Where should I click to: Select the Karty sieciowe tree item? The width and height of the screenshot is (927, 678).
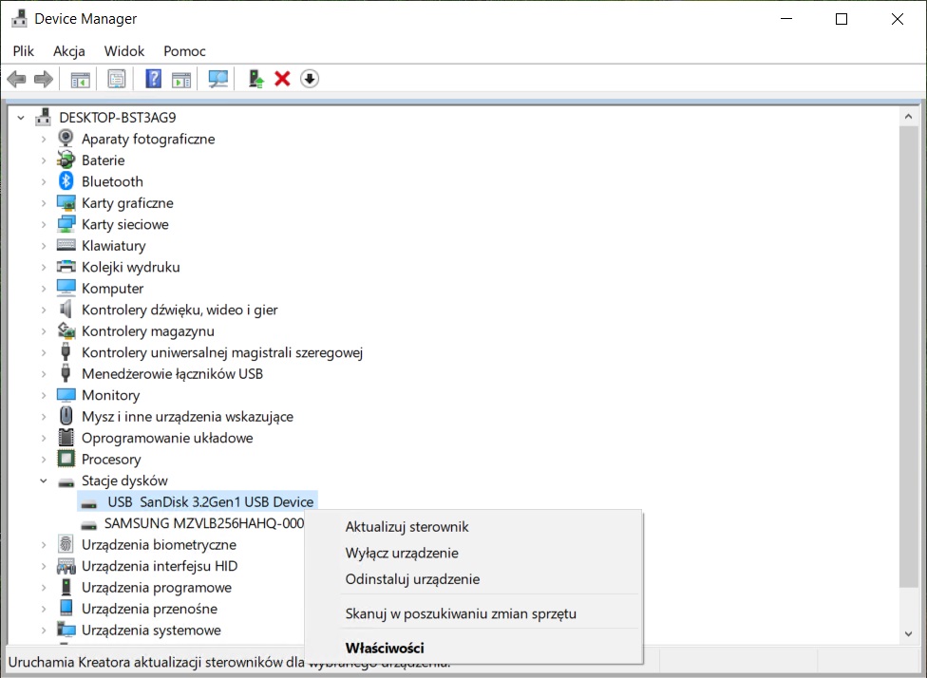(124, 225)
